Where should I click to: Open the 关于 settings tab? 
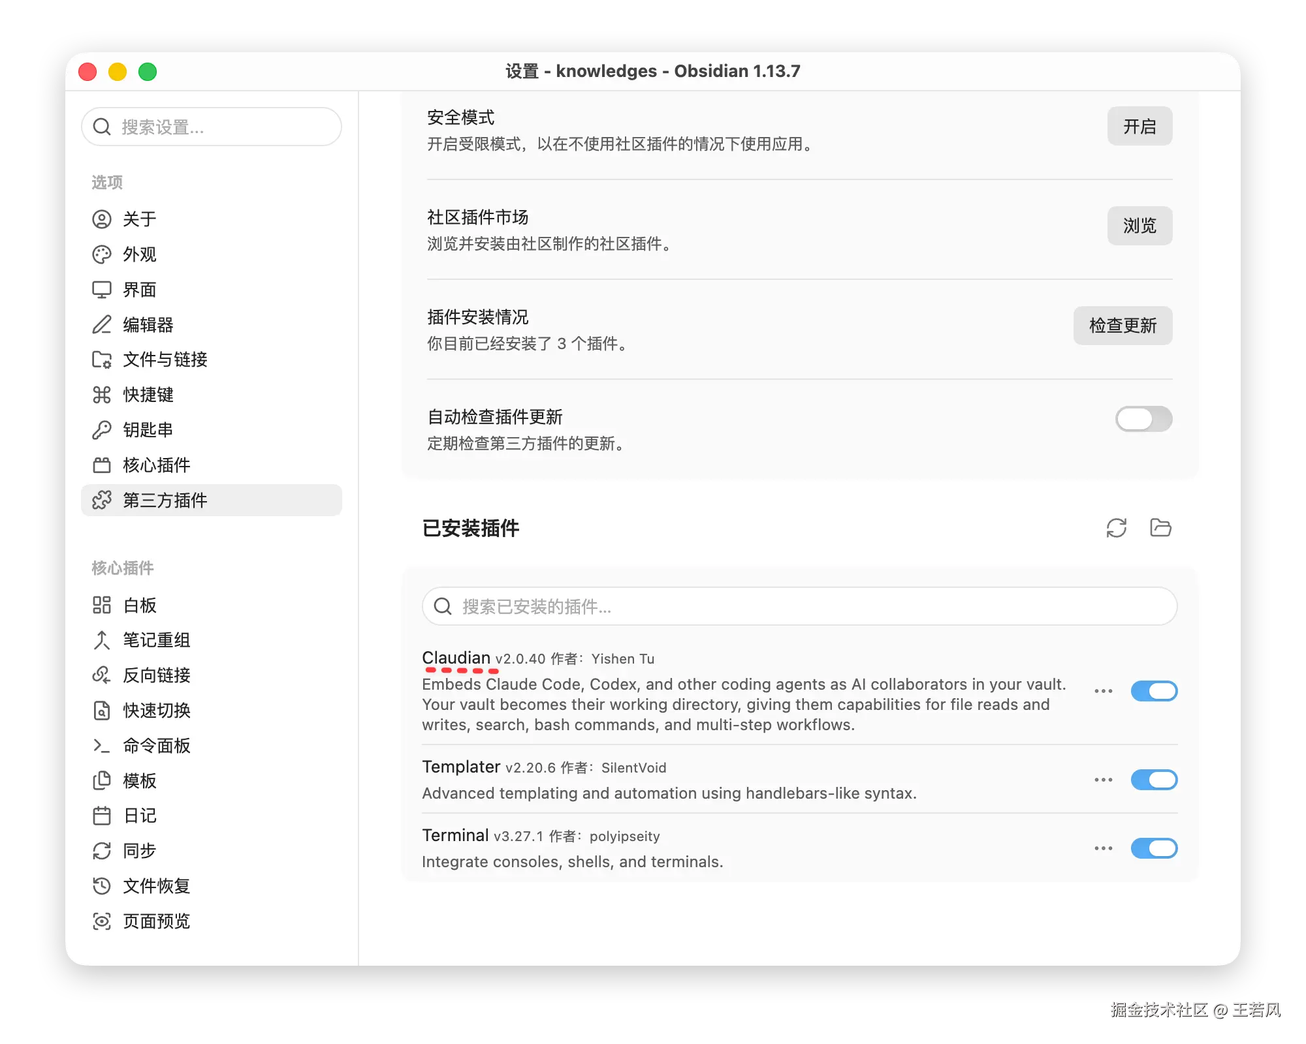tap(212, 219)
